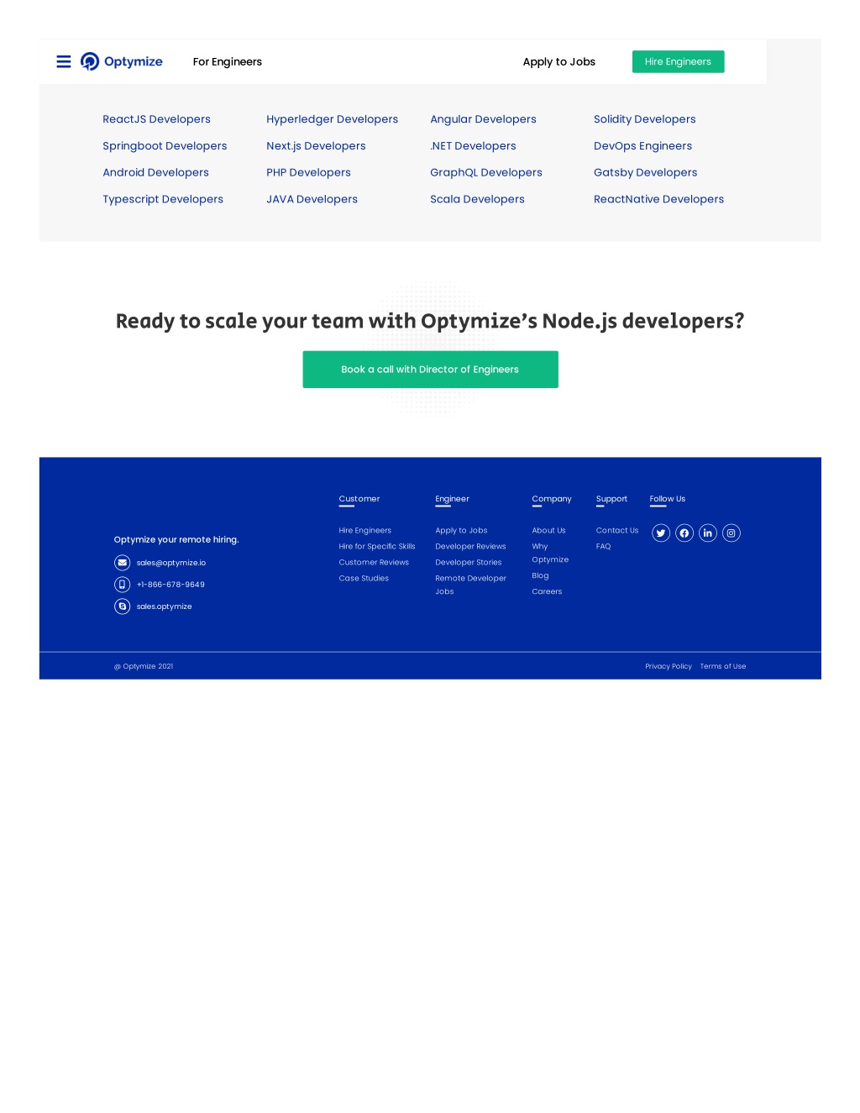Open Case Studies footer link
Screen dimensions: 860x1113
coord(364,579)
